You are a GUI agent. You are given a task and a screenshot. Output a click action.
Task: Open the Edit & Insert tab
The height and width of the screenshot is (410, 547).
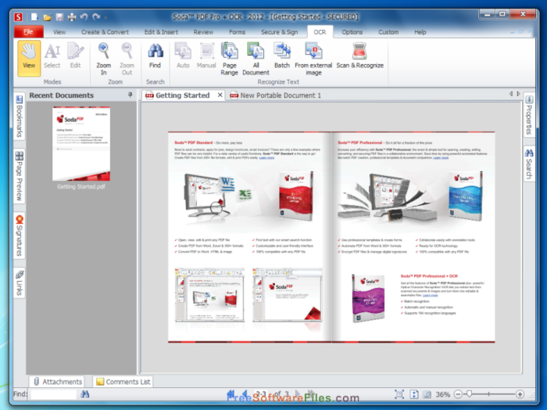click(x=161, y=32)
